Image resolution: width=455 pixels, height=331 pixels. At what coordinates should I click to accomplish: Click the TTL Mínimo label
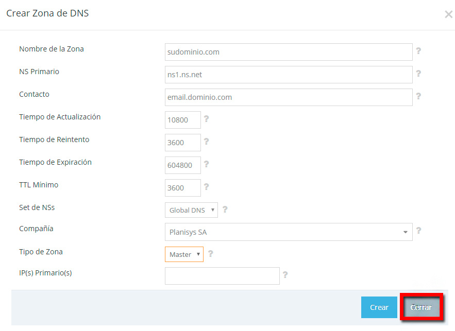click(39, 185)
